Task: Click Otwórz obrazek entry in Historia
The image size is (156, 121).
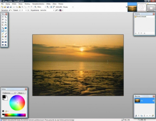Action: pyautogui.click(x=141, y=17)
